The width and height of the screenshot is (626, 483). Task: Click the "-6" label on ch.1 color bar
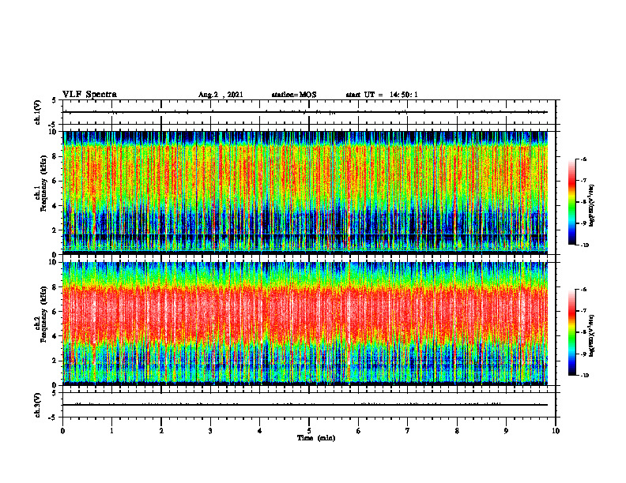click(583, 159)
